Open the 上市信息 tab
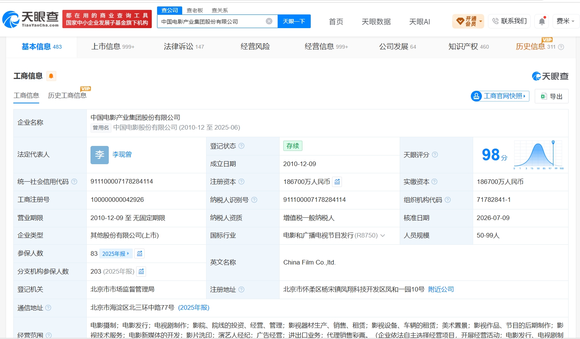Viewport: 580px width, 339px height. point(113,47)
